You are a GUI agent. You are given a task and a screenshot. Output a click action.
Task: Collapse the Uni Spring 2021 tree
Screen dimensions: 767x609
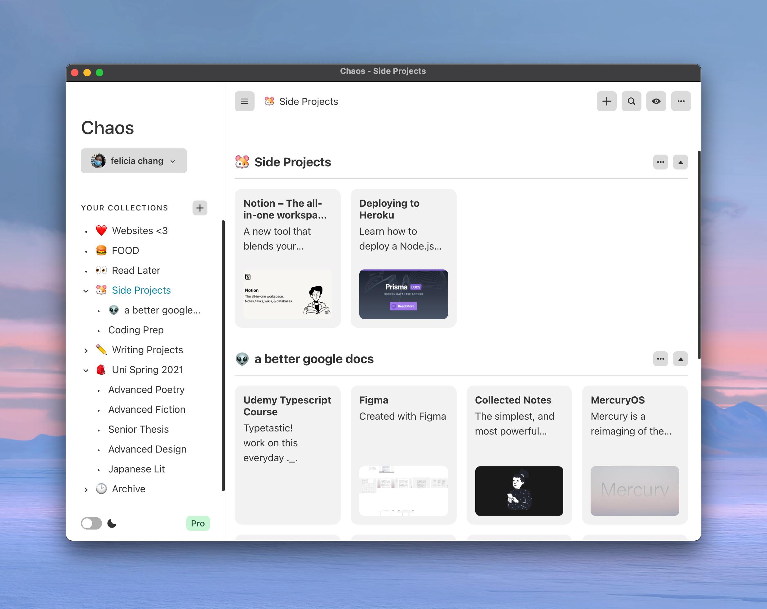click(x=86, y=370)
